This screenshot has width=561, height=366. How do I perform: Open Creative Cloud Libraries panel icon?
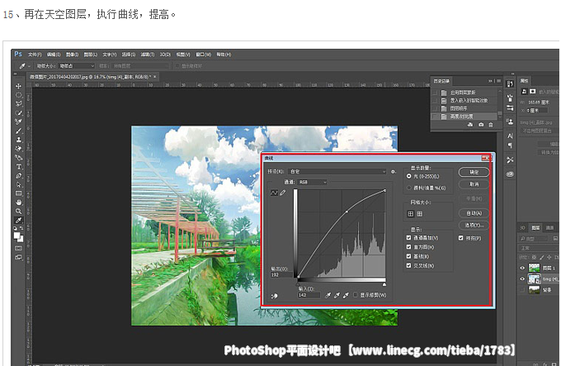pyautogui.click(x=510, y=174)
